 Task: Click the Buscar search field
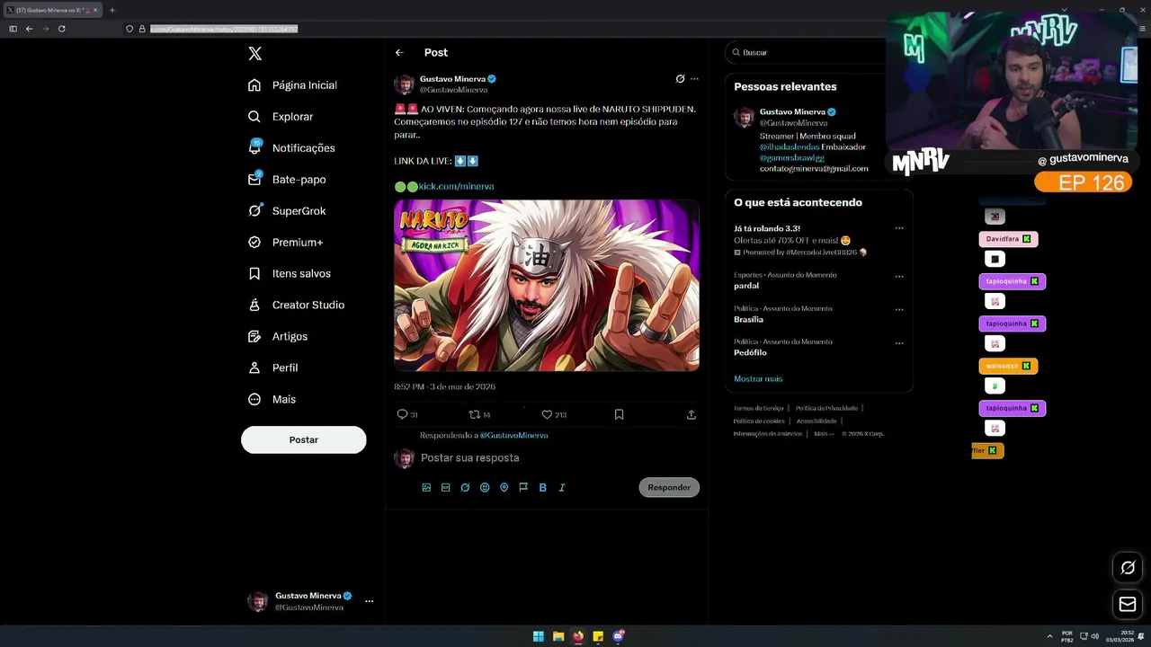point(806,53)
